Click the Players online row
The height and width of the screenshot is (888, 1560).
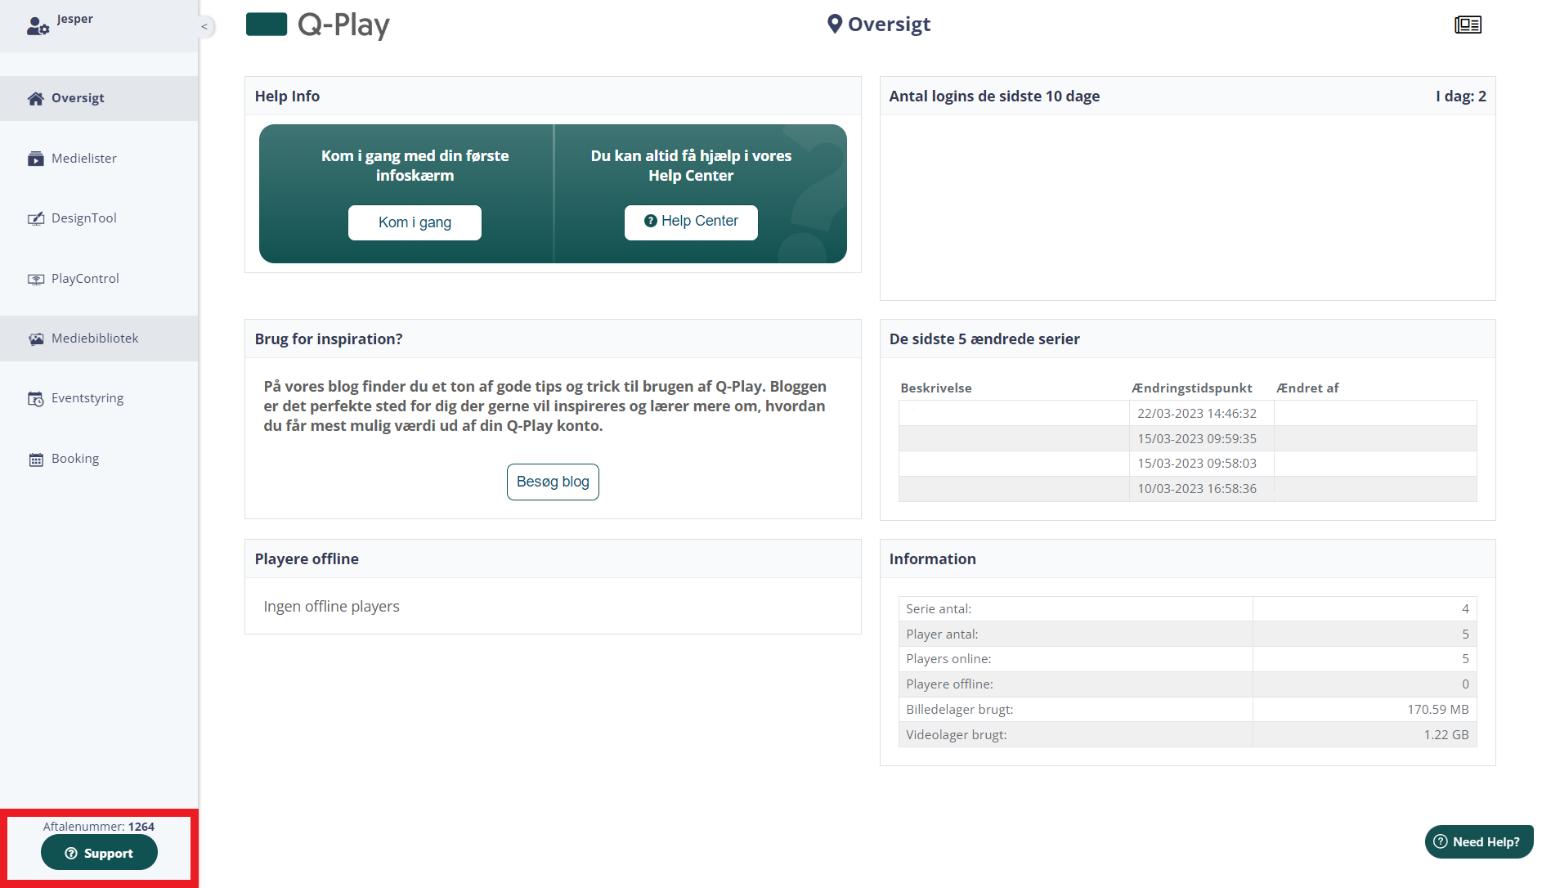click(1187, 659)
